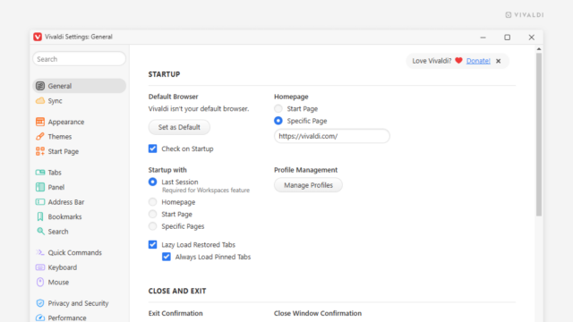
Task: Select the Quick Commands icon
Action: click(x=40, y=252)
